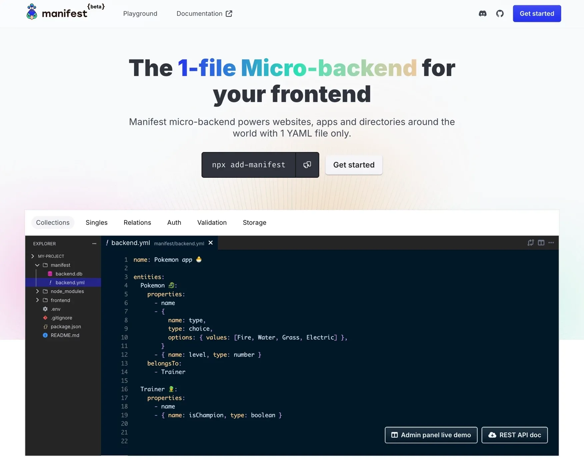This screenshot has width=584, height=473.
Task: Click the white Get started hero button
Action: 354,165
